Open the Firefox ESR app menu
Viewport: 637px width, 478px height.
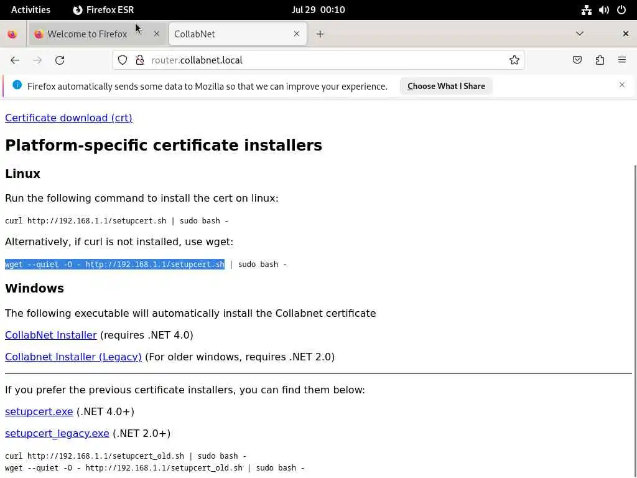(x=104, y=10)
